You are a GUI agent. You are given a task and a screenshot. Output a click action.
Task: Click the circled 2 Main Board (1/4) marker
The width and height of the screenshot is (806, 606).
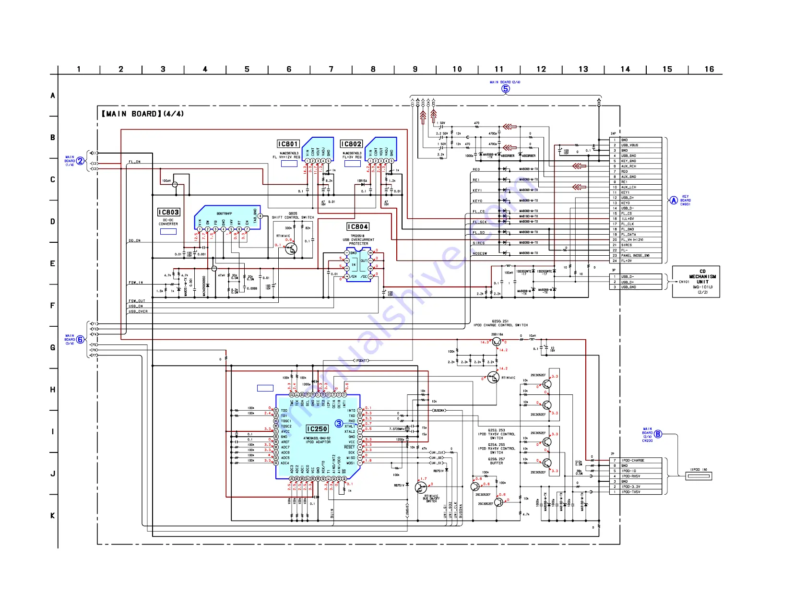[x=80, y=161]
